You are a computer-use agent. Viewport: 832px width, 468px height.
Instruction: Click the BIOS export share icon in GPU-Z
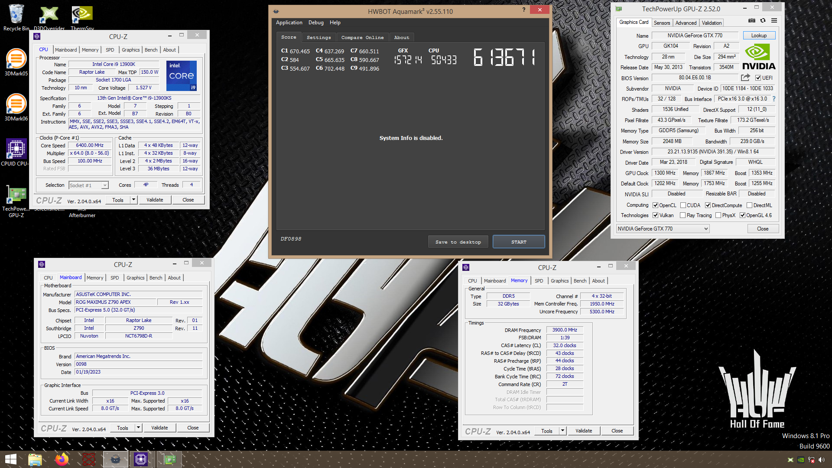click(745, 78)
